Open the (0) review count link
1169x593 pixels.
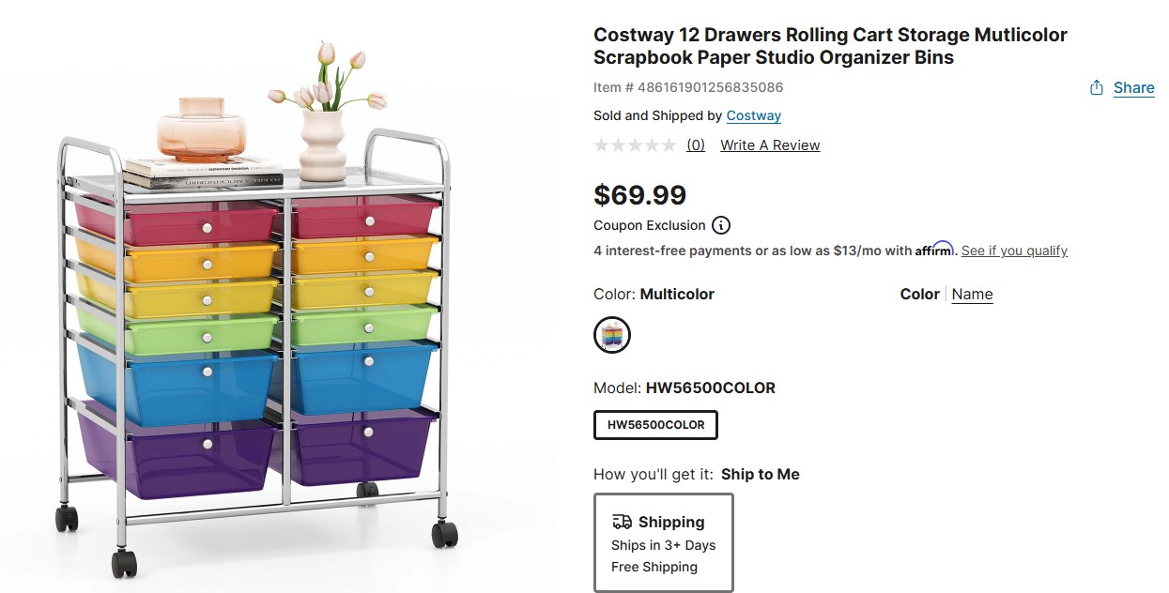point(696,145)
